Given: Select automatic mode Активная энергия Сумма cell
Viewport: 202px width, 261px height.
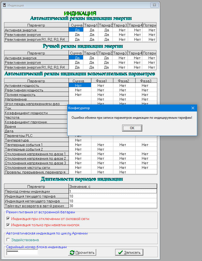Looking at the screenshot, I should 76,30.
